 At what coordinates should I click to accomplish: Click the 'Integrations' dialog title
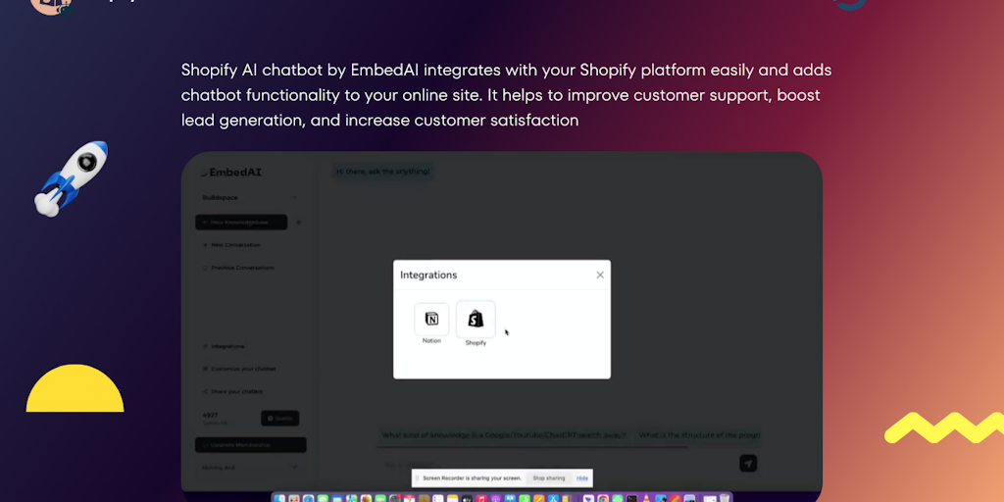point(428,275)
